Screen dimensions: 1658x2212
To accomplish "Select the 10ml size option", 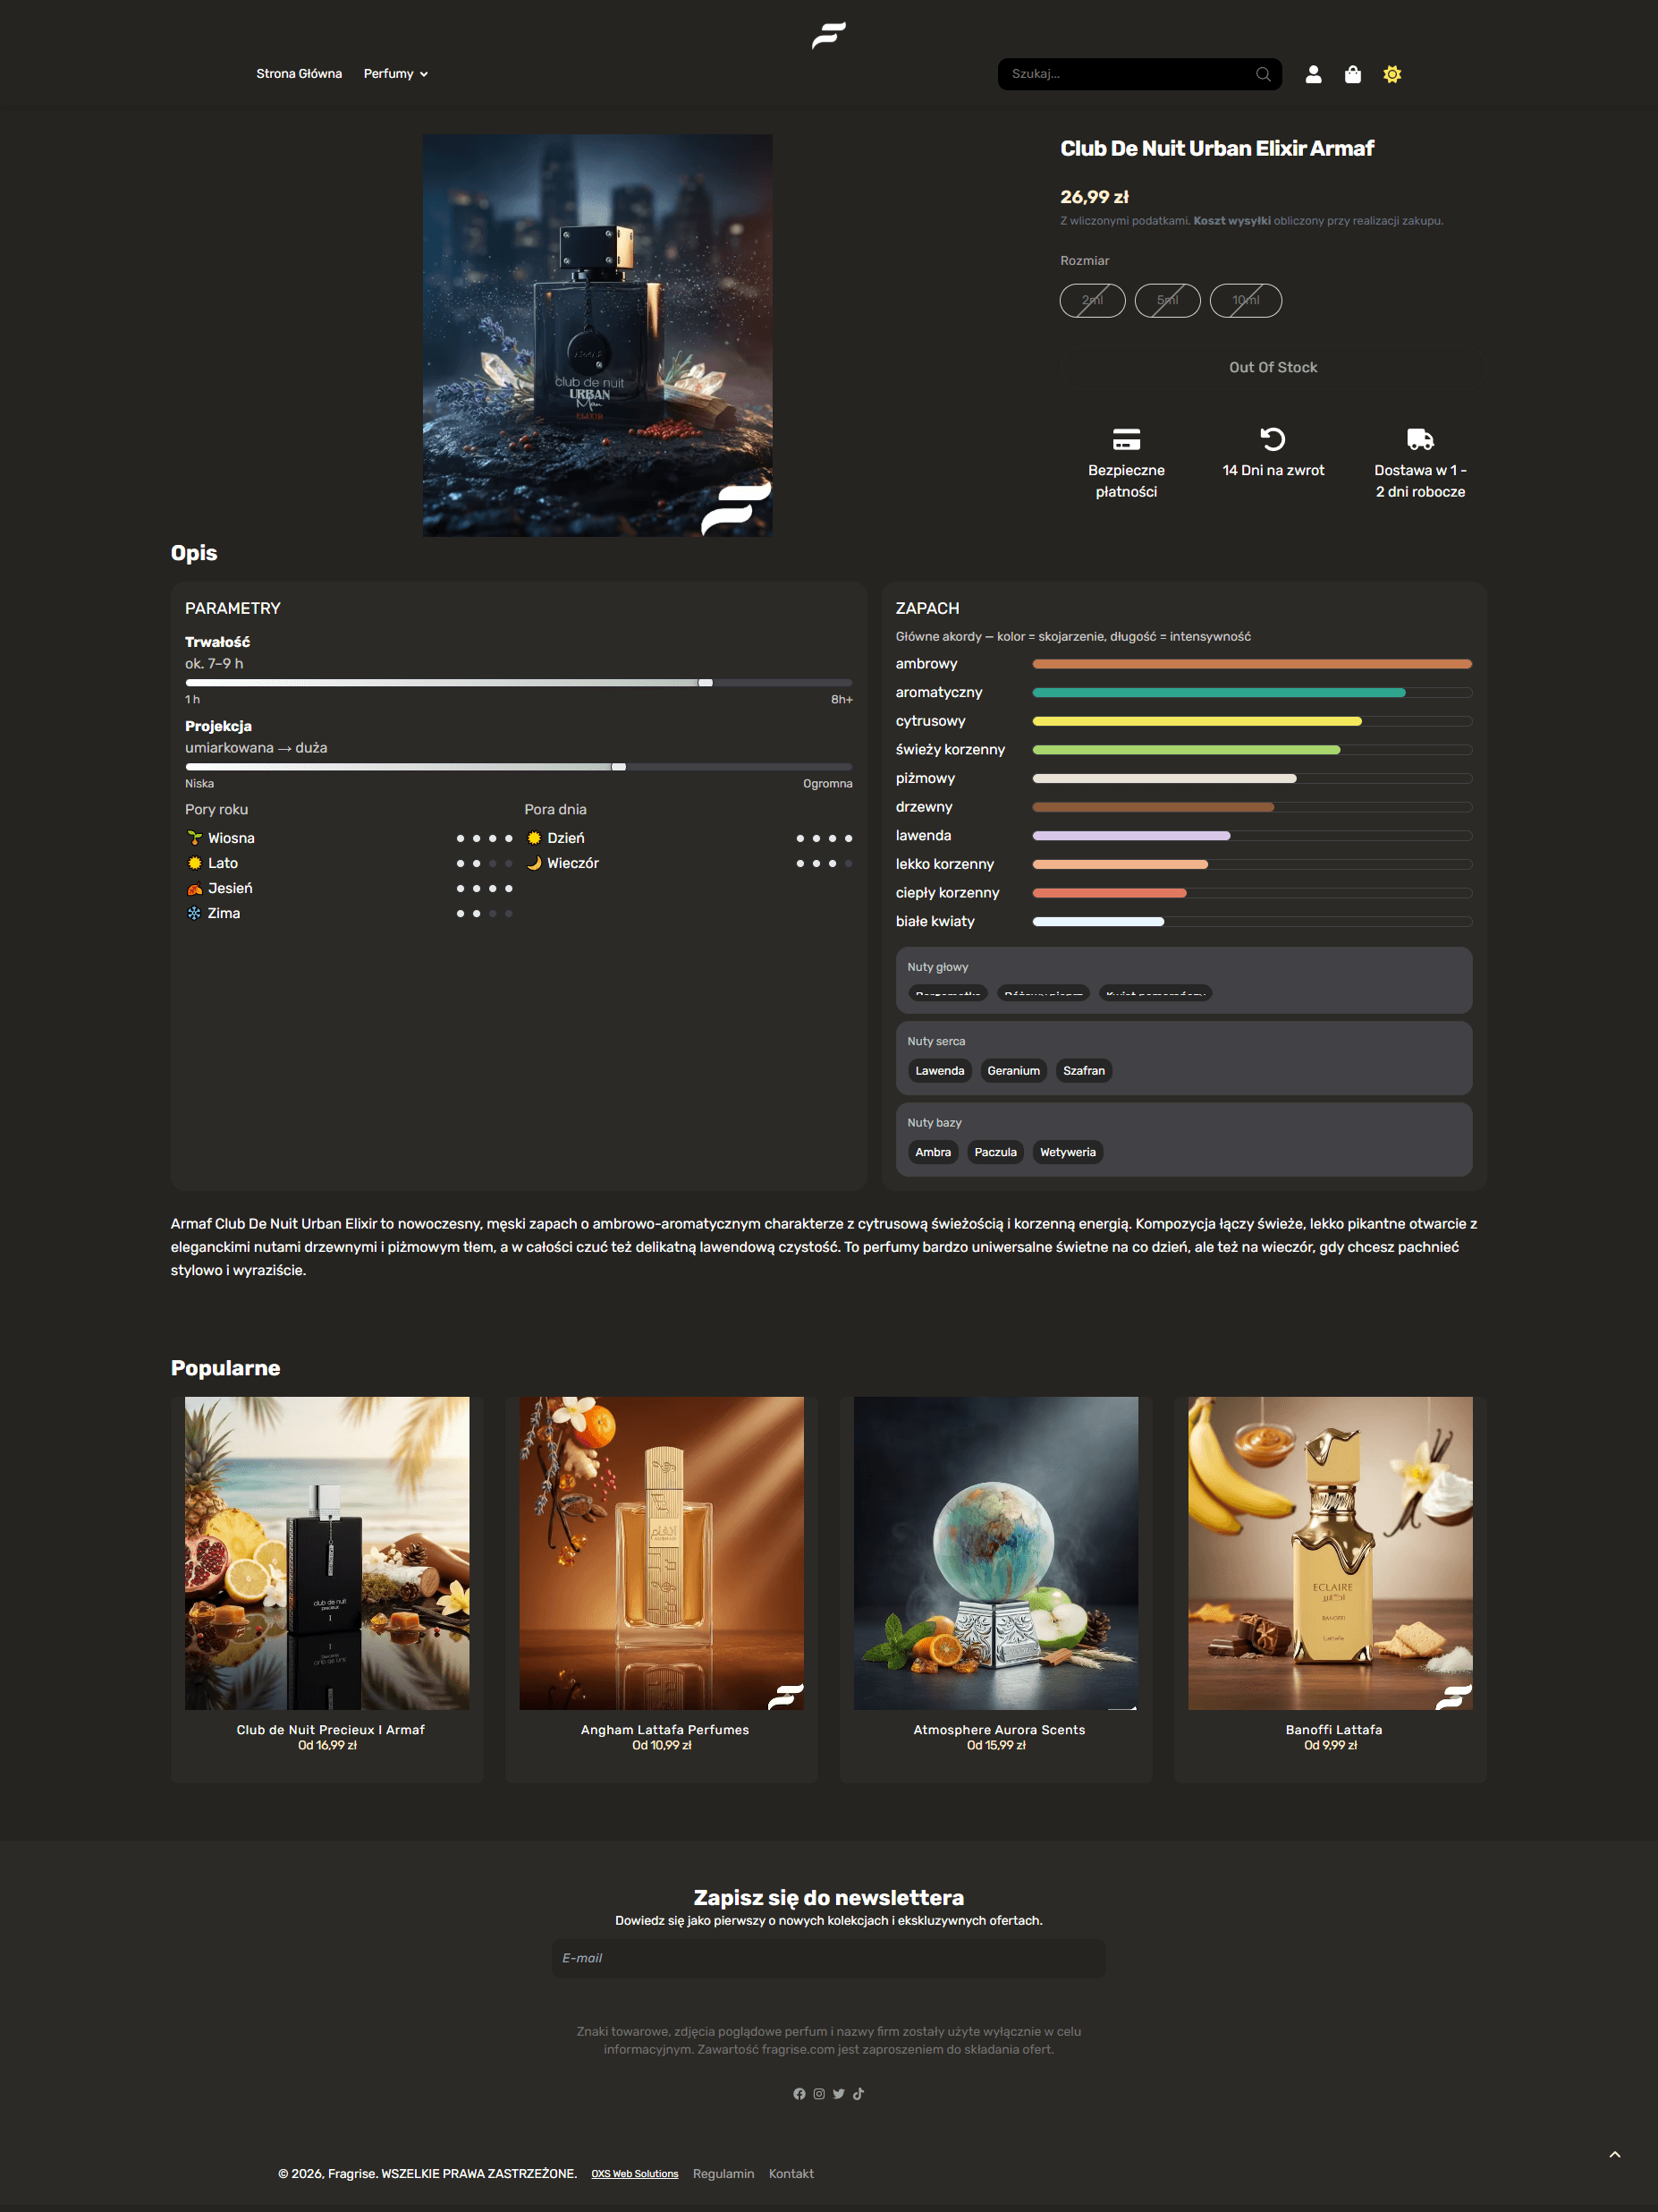I will pos(1245,300).
